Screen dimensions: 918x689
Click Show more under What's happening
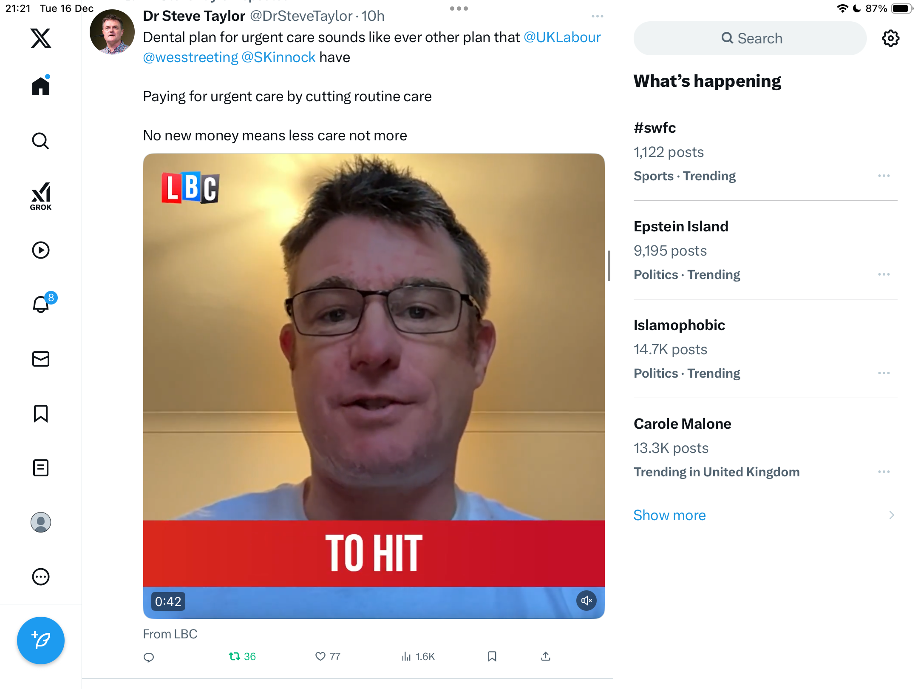(669, 515)
